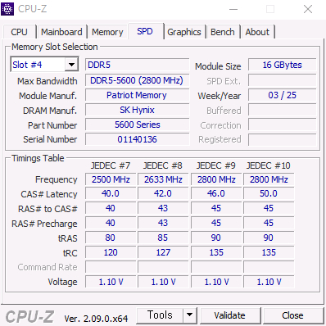Screen dimensions: 326x326
Task: Click the empty Registered field
Action: (x=283, y=139)
